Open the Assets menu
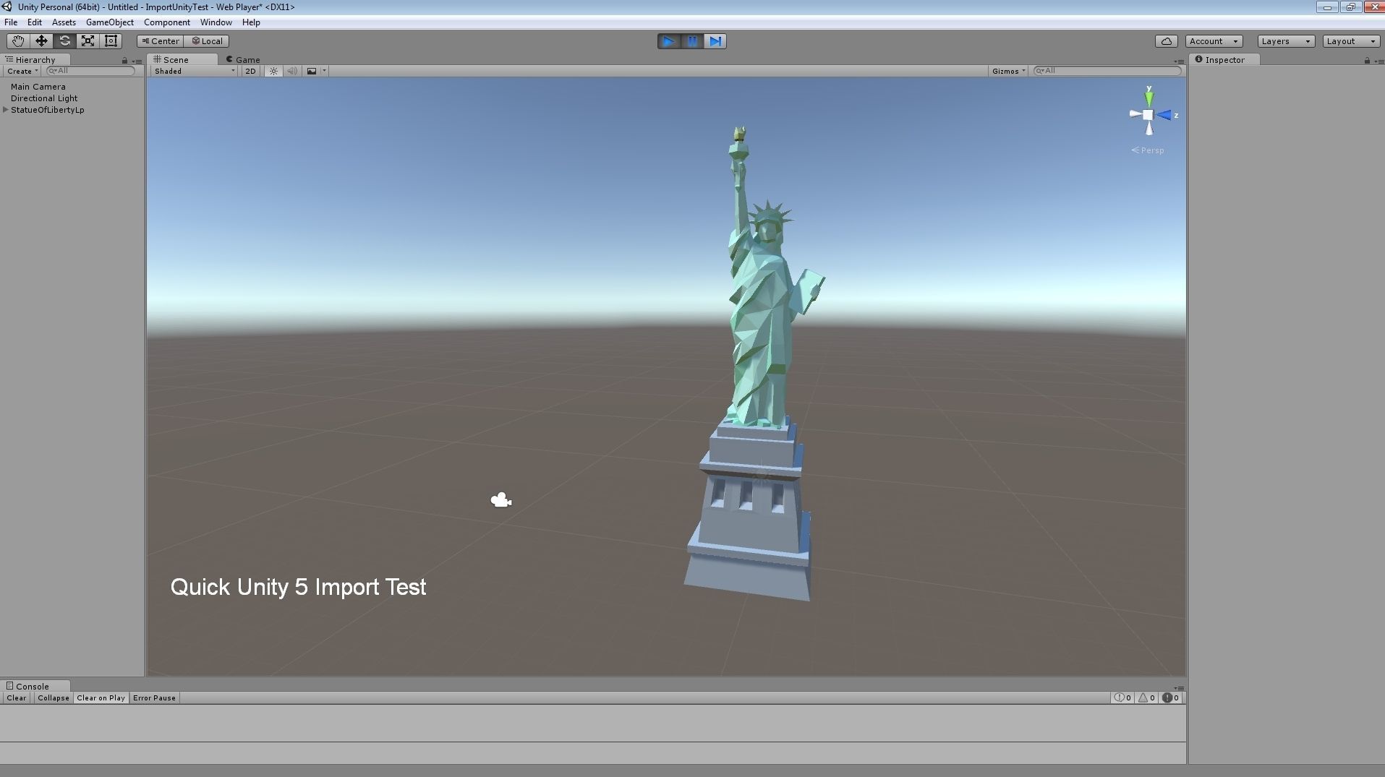Screen dimensions: 1385x777 [x=64, y=22]
